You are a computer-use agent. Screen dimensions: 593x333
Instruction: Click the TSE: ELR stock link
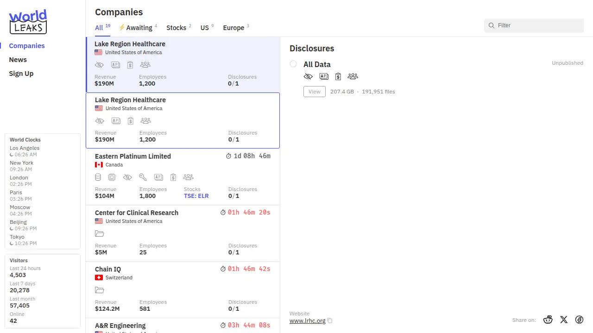pos(196,196)
